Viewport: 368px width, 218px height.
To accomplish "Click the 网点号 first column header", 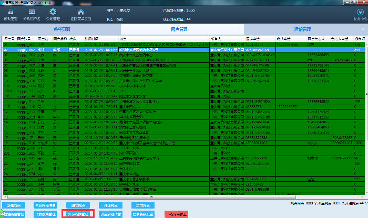I will pos(8,38).
